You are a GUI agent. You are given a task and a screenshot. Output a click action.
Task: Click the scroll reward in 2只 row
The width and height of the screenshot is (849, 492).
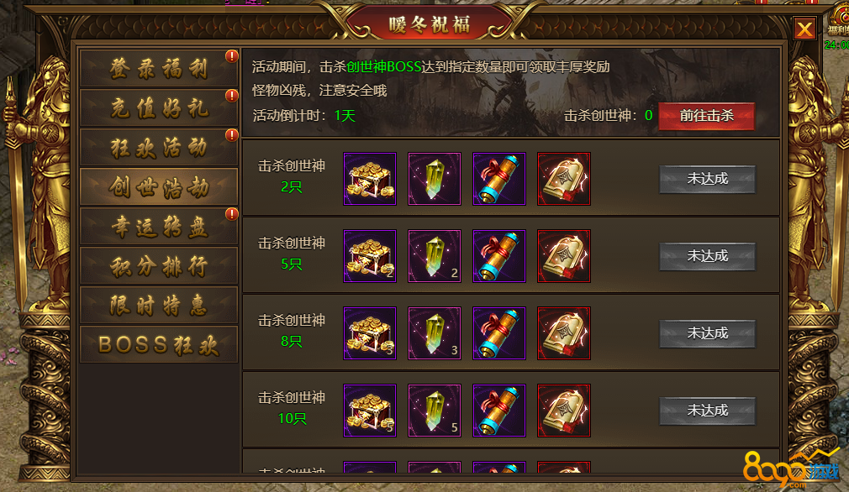click(499, 179)
